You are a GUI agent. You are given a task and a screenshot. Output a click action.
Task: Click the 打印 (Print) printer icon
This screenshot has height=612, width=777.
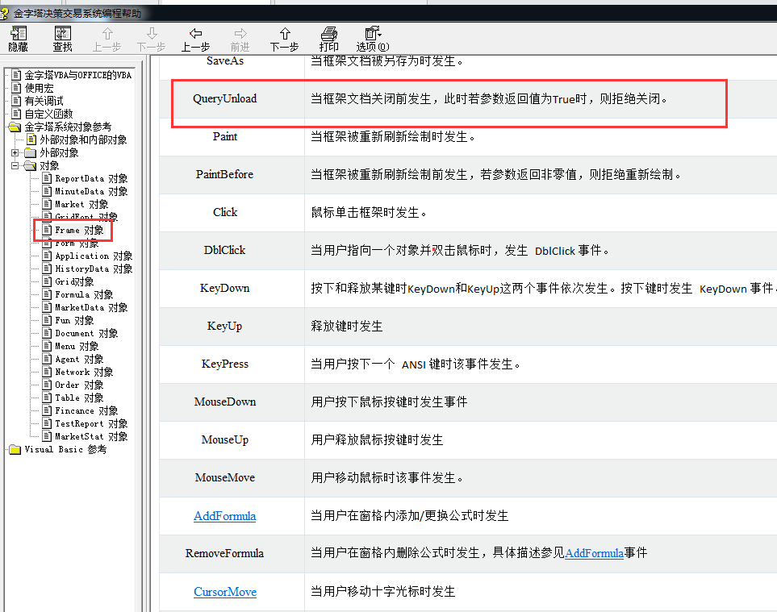(x=328, y=33)
